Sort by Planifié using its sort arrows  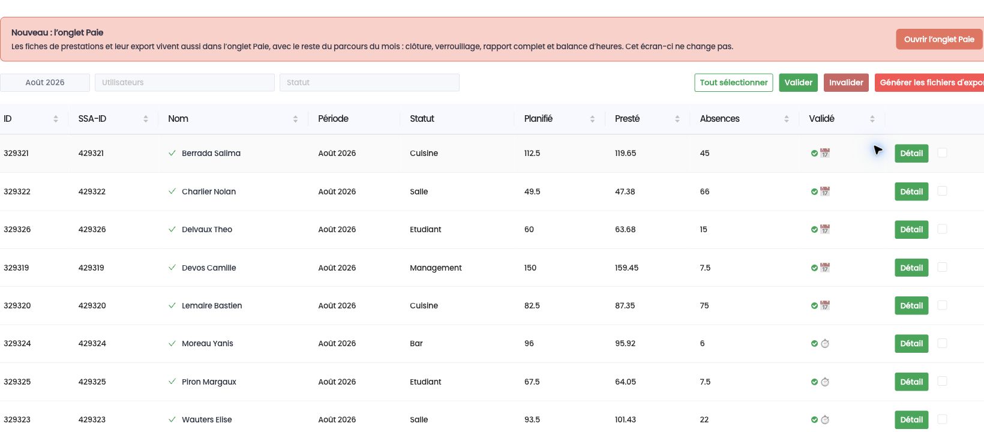[592, 119]
